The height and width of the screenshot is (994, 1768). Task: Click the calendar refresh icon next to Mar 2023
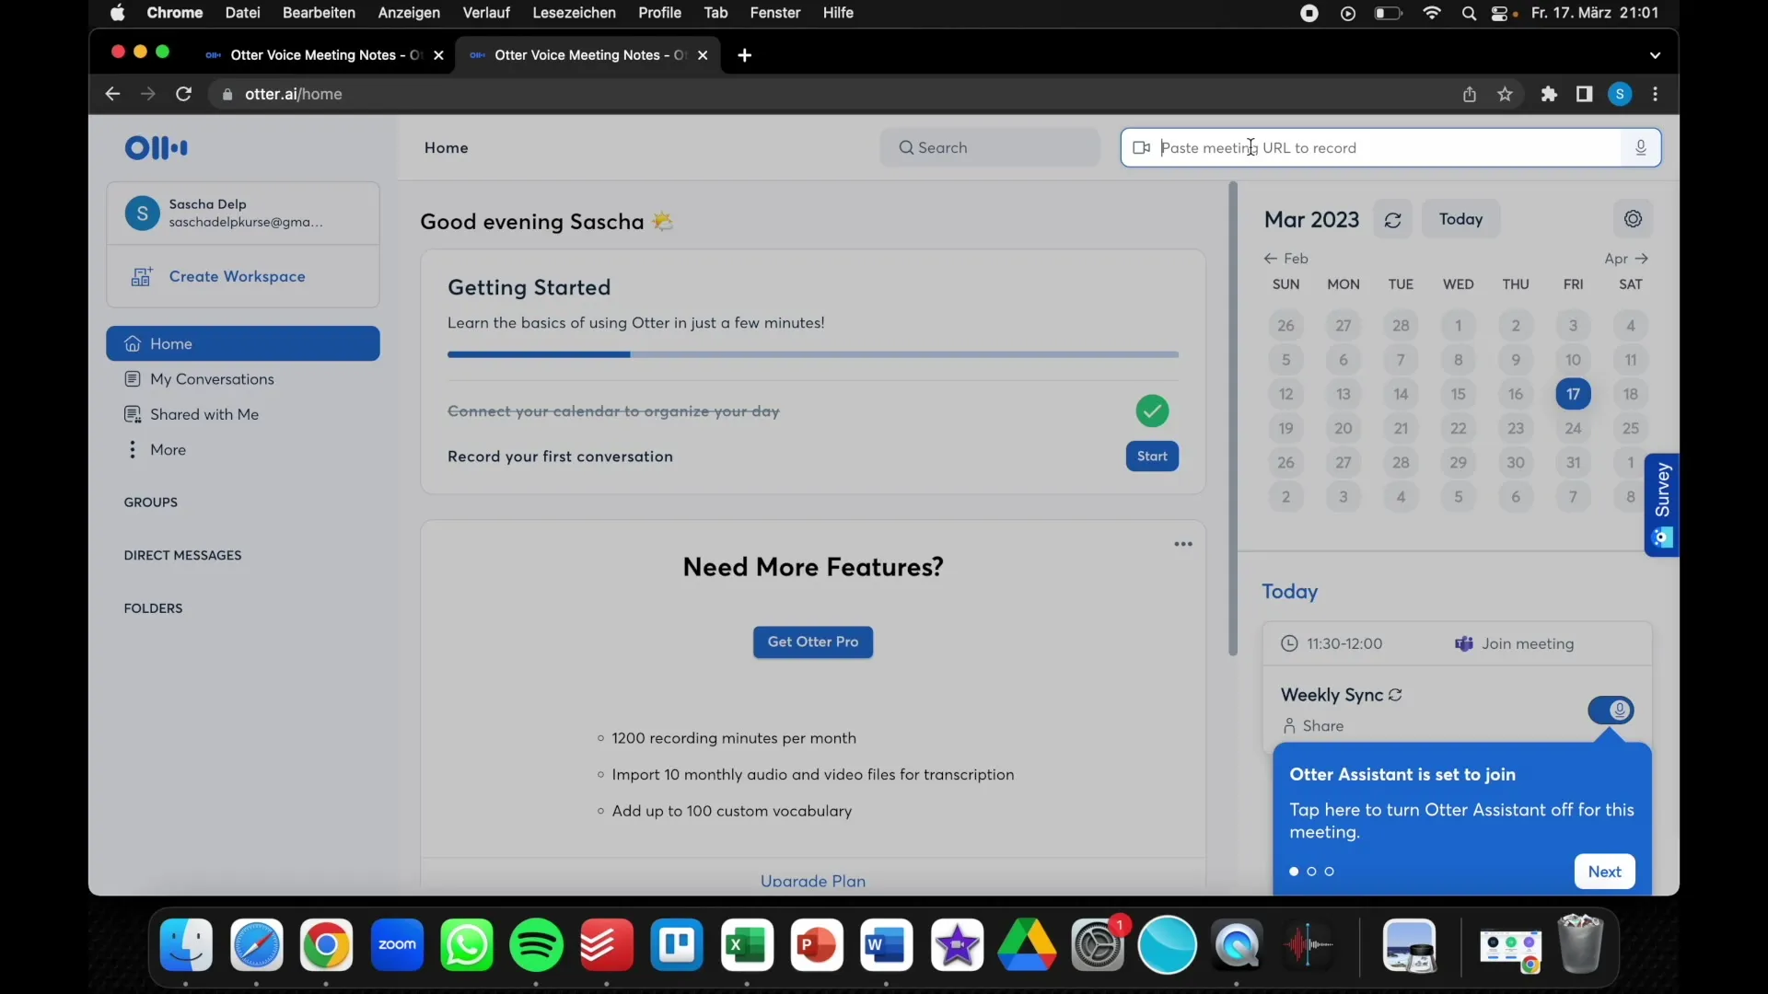pyautogui.click(x=1392, y=220)
